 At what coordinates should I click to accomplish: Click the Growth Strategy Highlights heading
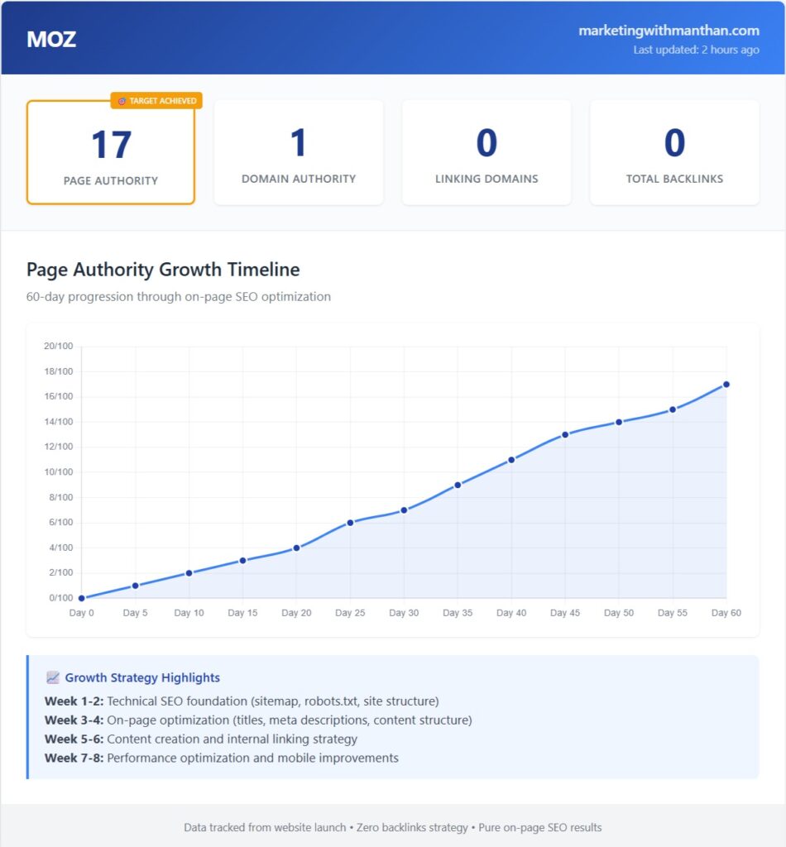pyautogui.click(x=142, y=678)
